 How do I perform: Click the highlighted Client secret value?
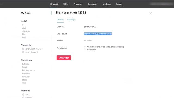(x=98, y=34)
